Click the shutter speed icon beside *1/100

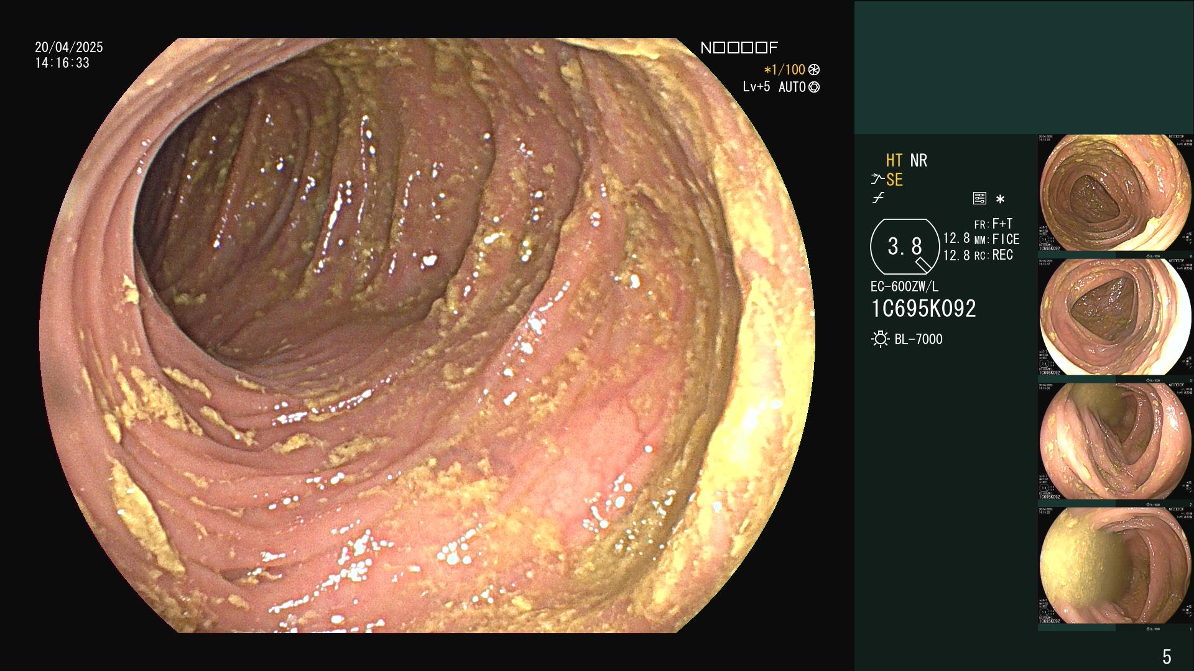[814, 70]
